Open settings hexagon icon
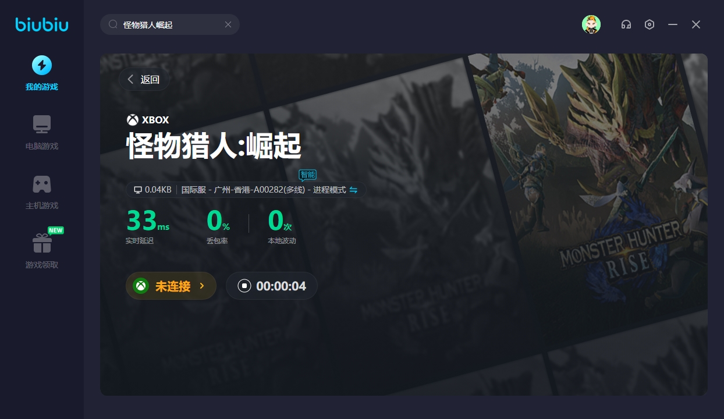The height and width of the screenshot is (419, 724). [650, 24]
